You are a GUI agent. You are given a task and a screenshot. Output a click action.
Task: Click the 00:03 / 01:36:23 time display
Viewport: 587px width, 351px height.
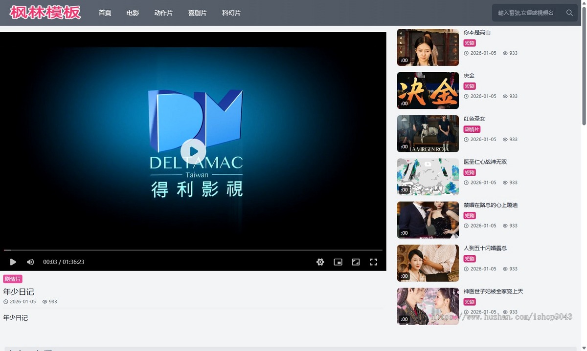coord(64,262)
